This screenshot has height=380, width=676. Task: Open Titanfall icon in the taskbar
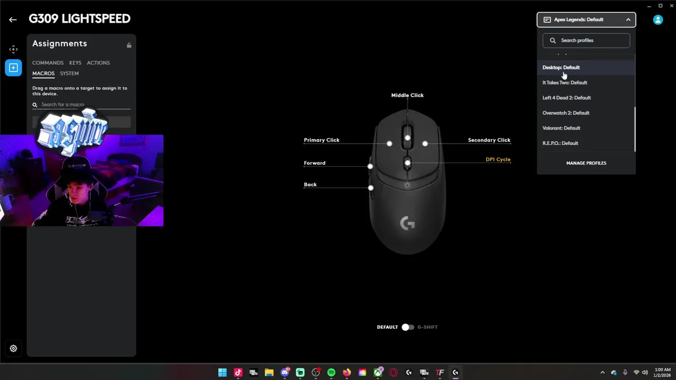coord(439,373)
